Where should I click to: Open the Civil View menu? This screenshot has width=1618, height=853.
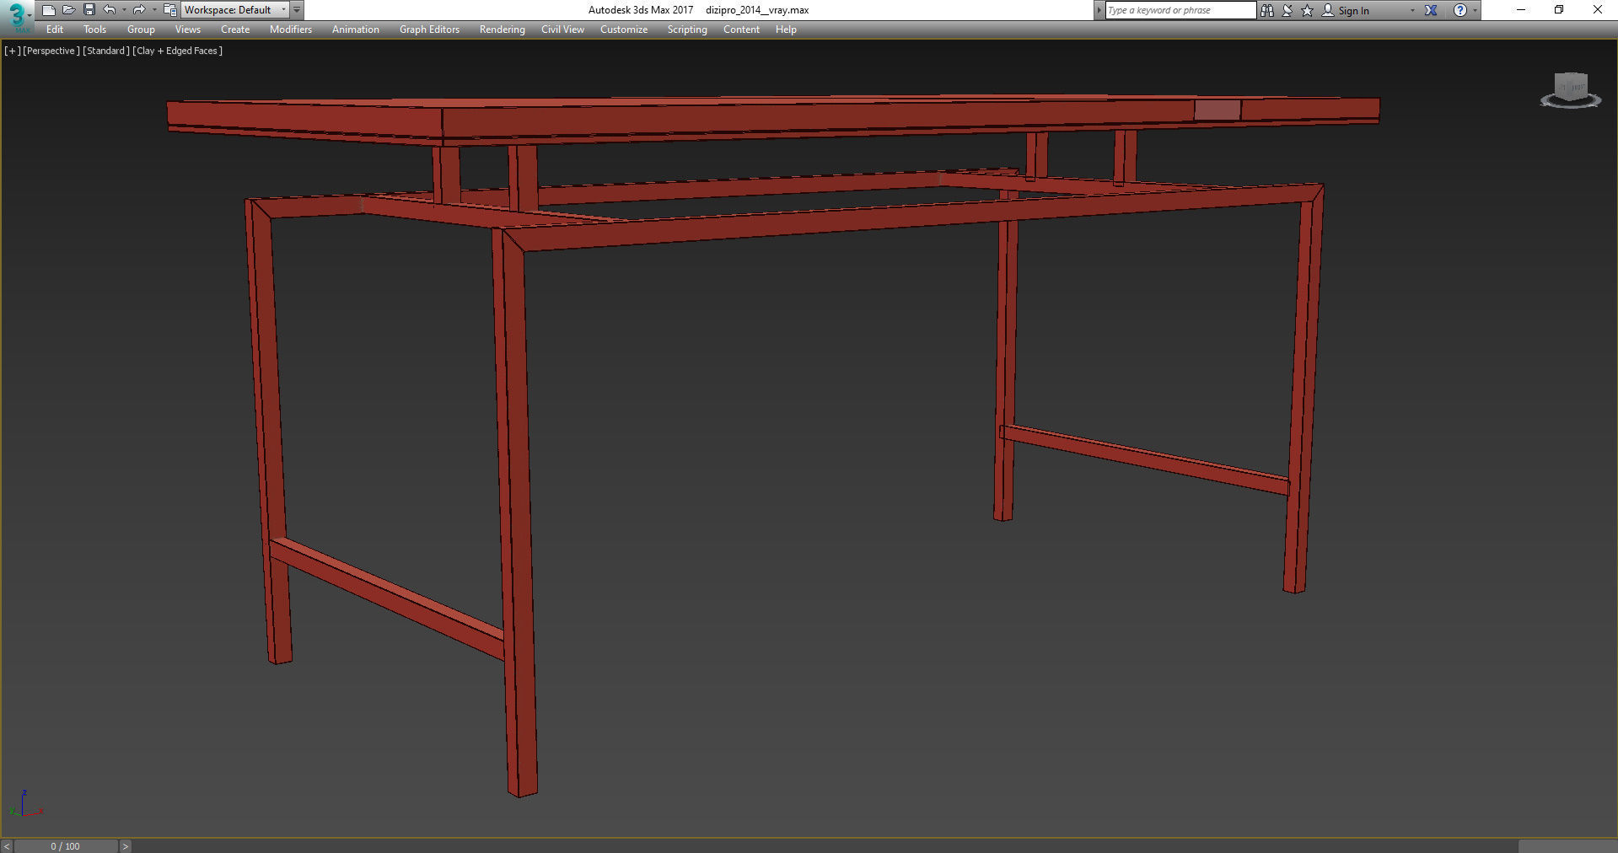562,30
